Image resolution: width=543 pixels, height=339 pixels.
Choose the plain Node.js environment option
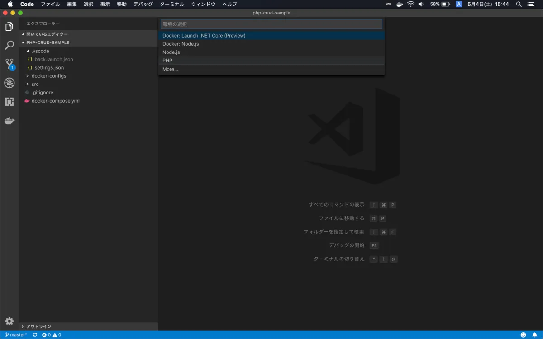(x=271, y=52)
